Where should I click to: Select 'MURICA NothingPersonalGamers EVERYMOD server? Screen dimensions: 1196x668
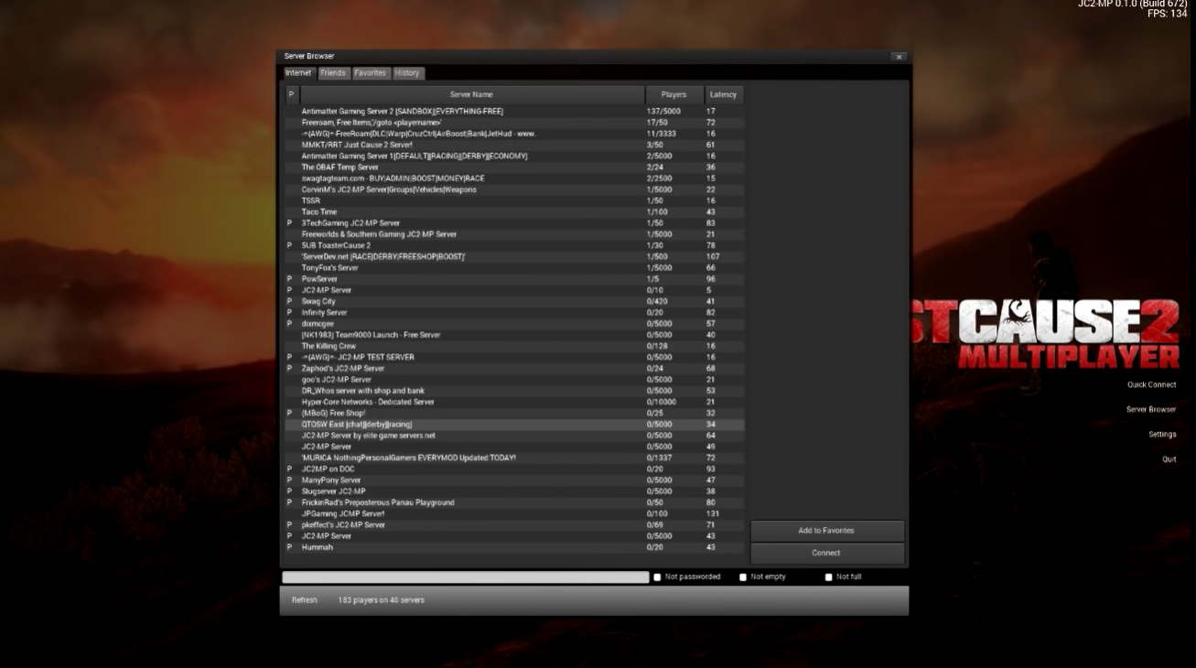514,458
